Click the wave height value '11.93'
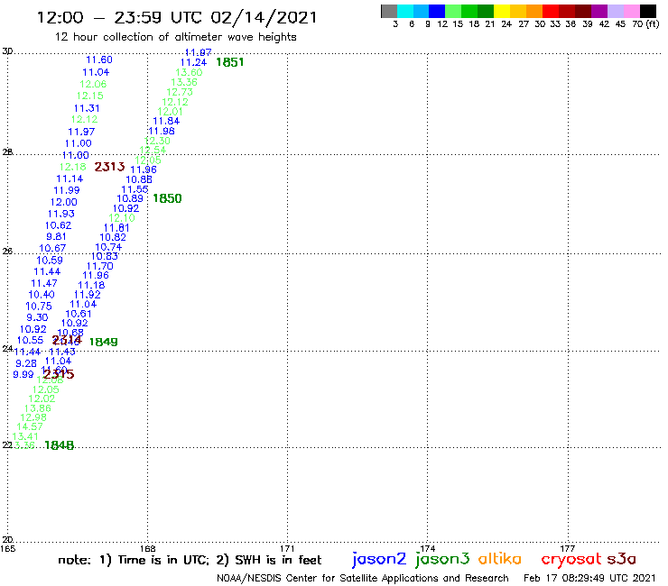 click(x=60, y=214)
